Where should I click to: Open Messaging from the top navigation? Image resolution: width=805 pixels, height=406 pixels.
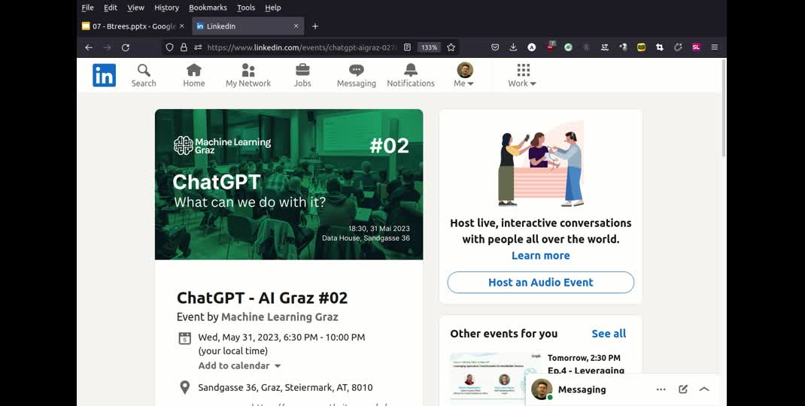pos(356,75)
